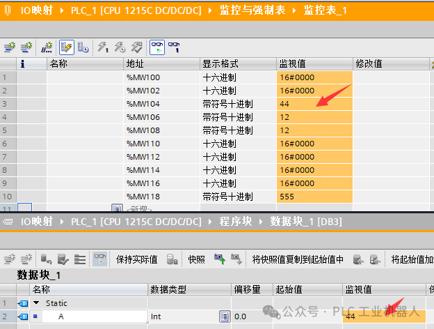Click 程序块 in the lower breadcrumb

(236, 222)
